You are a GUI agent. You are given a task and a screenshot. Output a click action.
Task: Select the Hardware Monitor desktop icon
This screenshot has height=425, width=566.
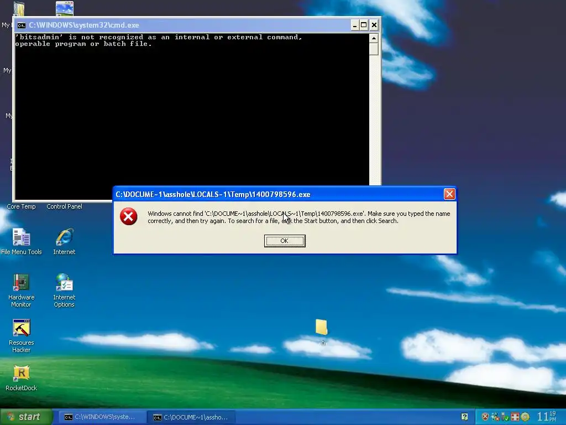click(x=22, y=290)
